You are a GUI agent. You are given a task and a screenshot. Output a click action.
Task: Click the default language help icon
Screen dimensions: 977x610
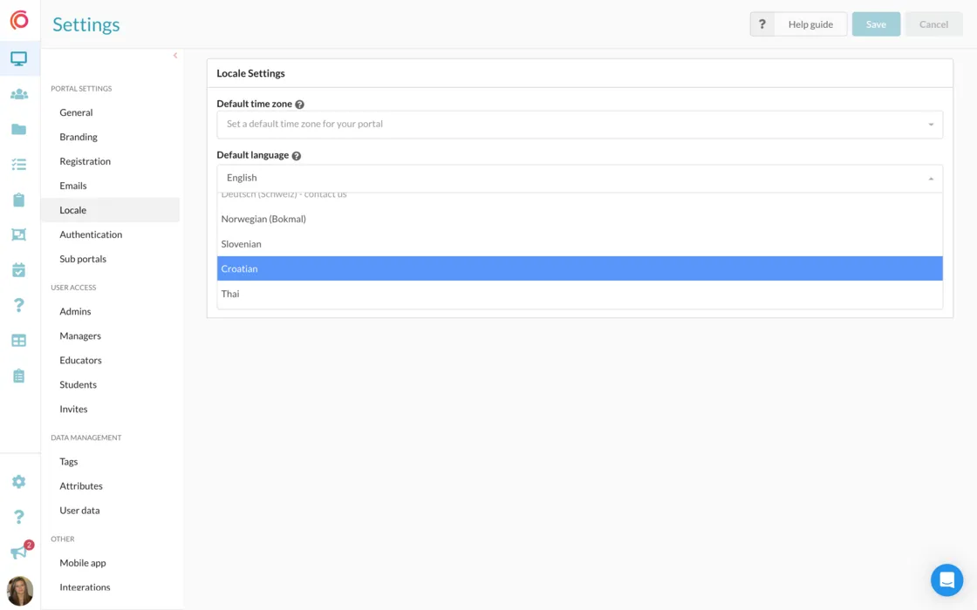click(296, 156)
